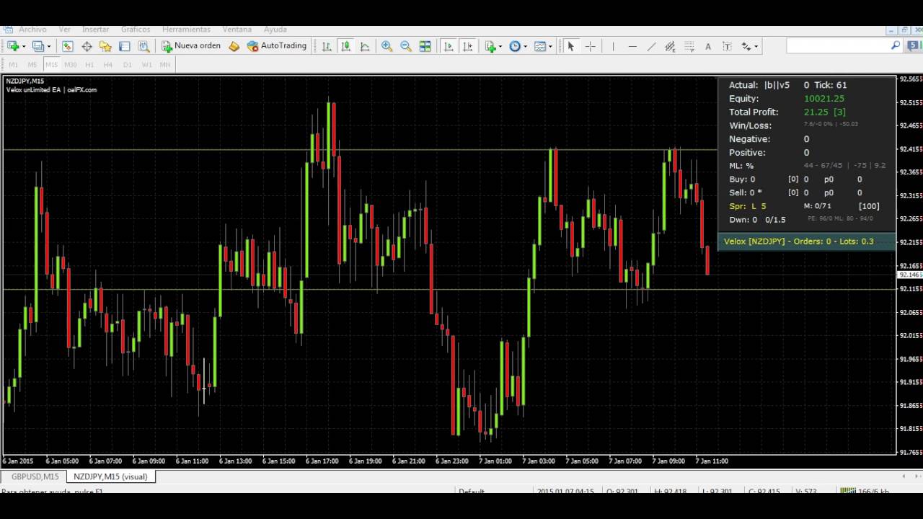Viewport: 923px width, 519px height.
Task: Select the Crosshair tool
Action: [590, 46]
